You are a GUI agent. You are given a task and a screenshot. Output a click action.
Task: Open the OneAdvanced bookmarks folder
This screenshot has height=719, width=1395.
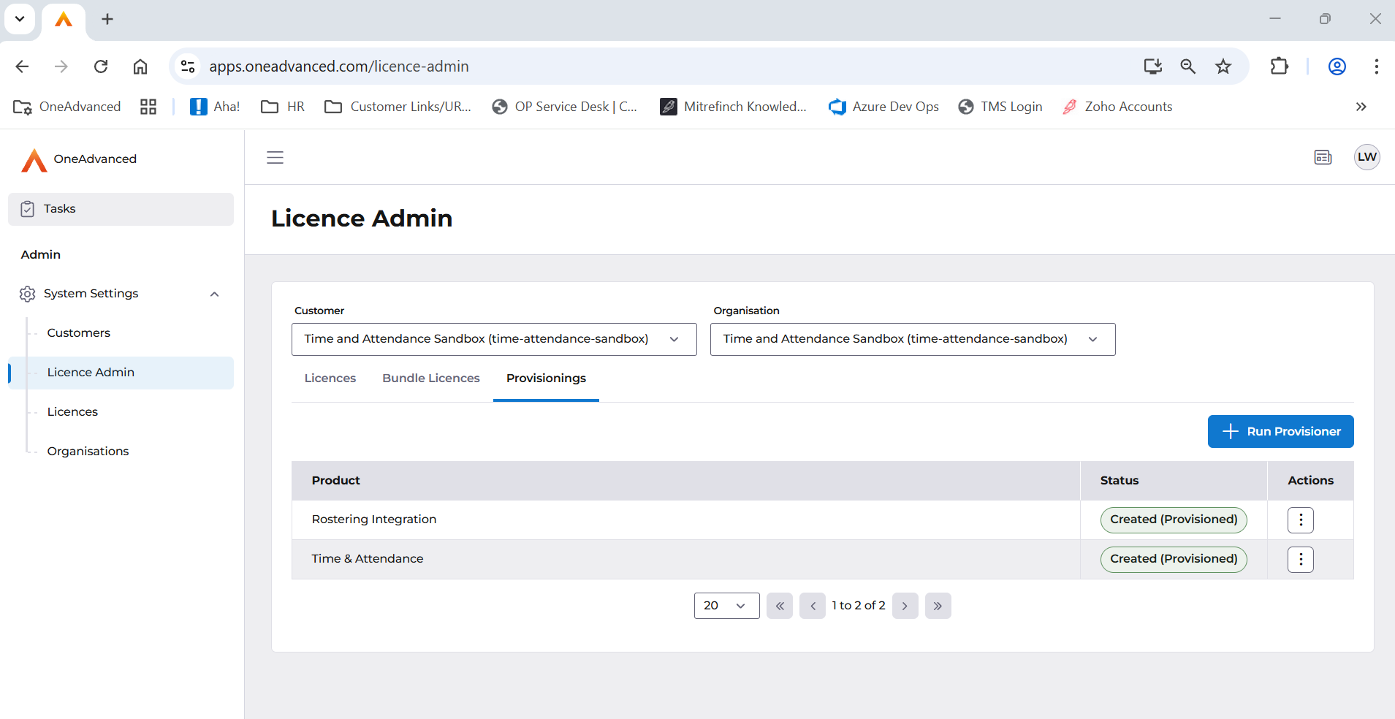pos(67,107)
